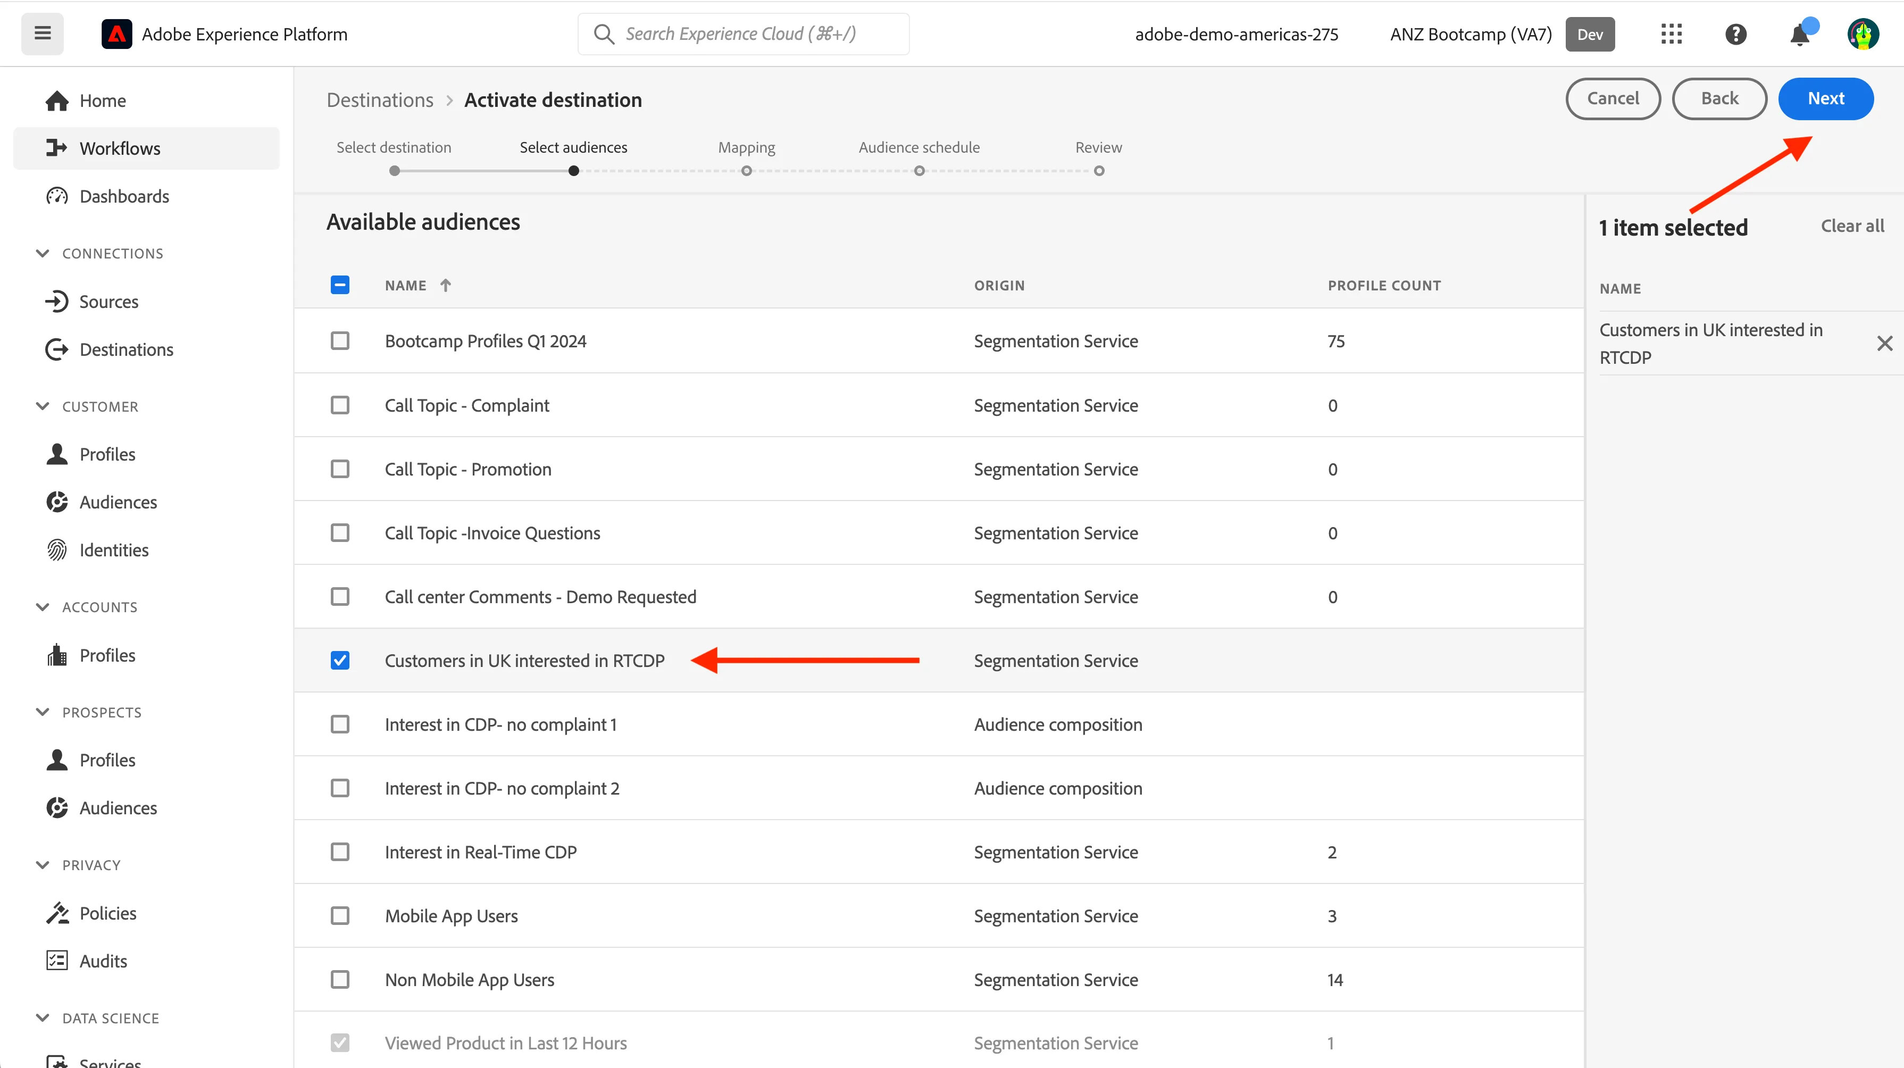
Task: Collapse the Data Science section
Action: pos(43,1018)
